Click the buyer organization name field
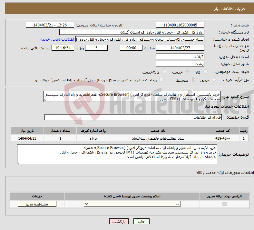 tap(132, 32)
